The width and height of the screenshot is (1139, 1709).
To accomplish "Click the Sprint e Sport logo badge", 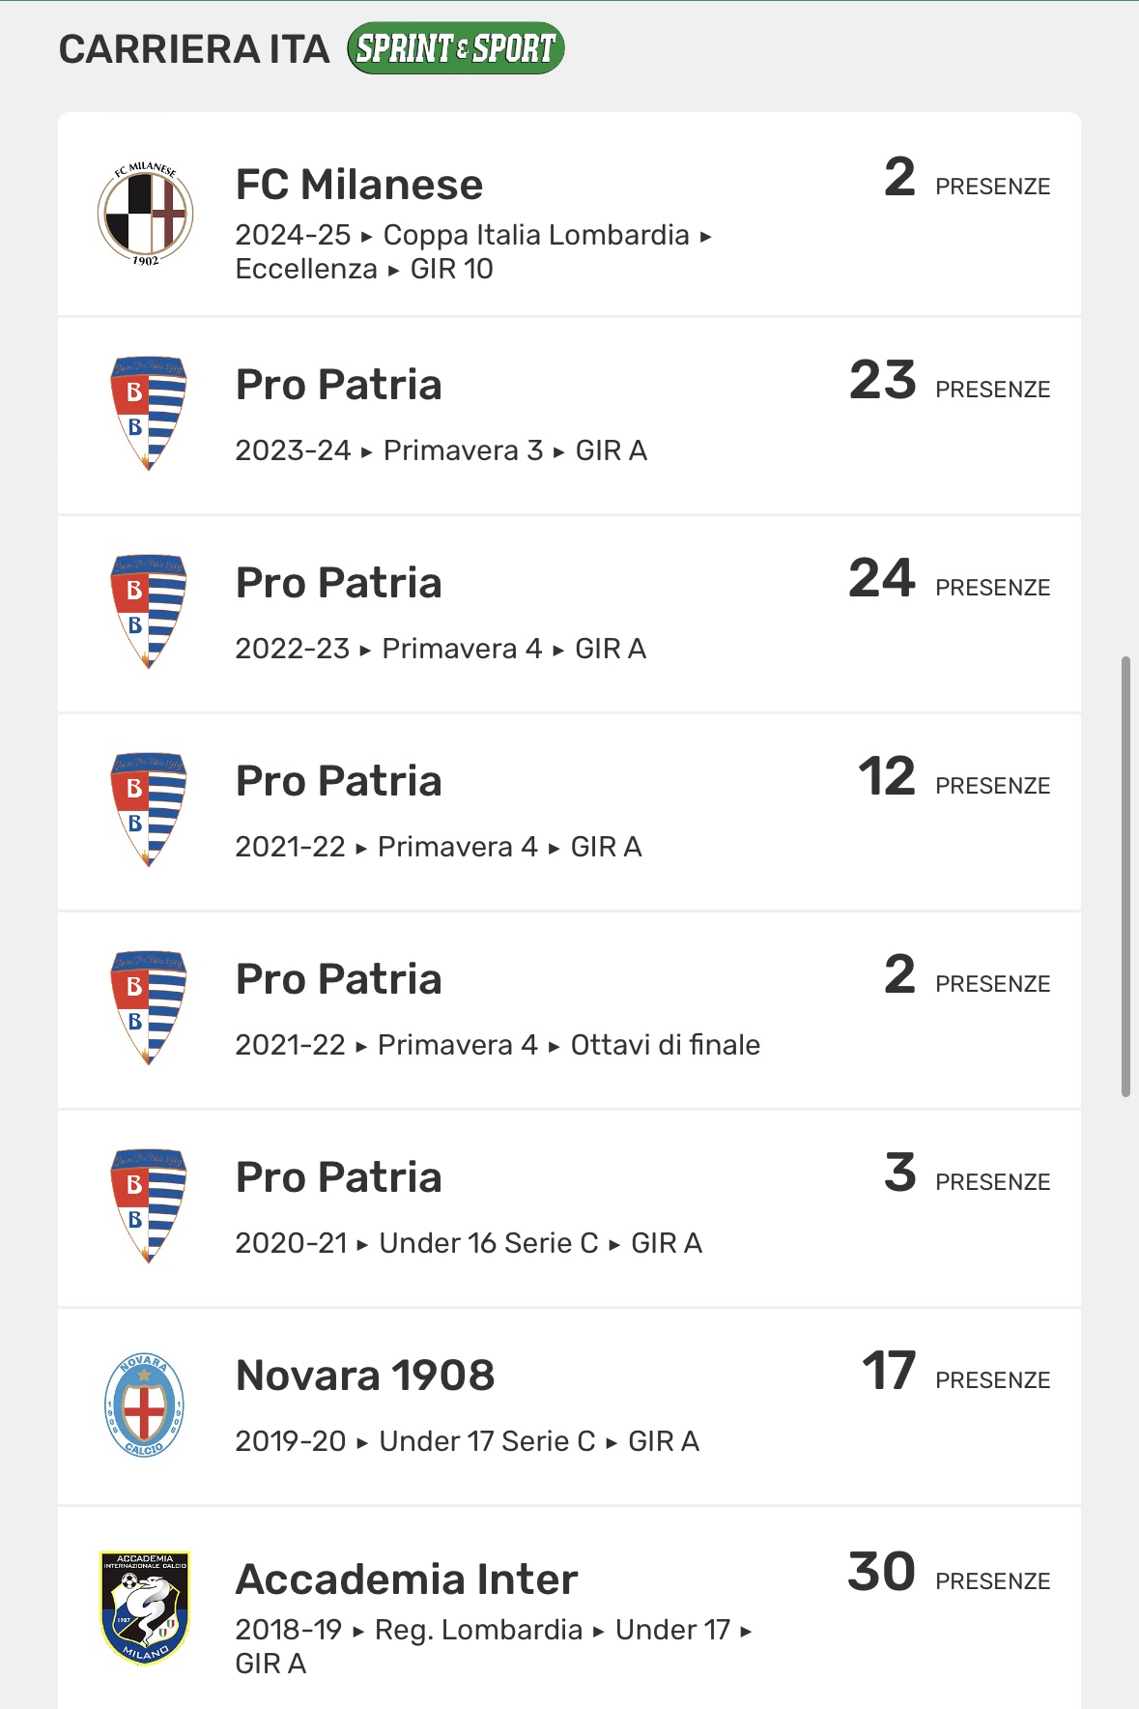I will click(455, 48).
